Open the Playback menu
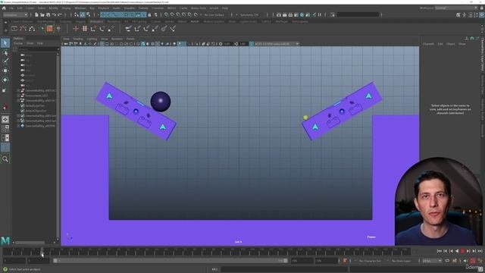 pos(103,8)
